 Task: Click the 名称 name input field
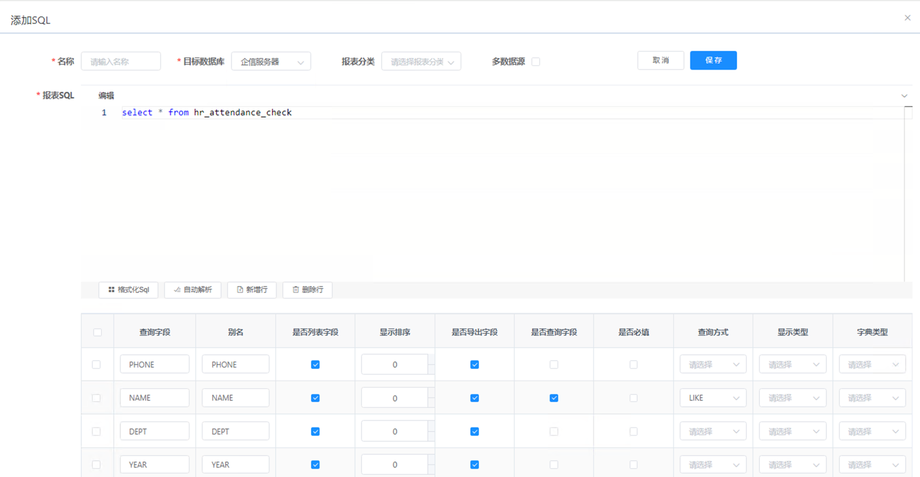pyautogui.click(x=120, y=61)
